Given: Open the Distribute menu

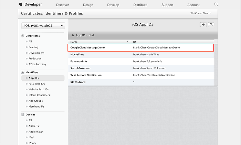Looking at the screenshot, I should (x=140, y=5).
